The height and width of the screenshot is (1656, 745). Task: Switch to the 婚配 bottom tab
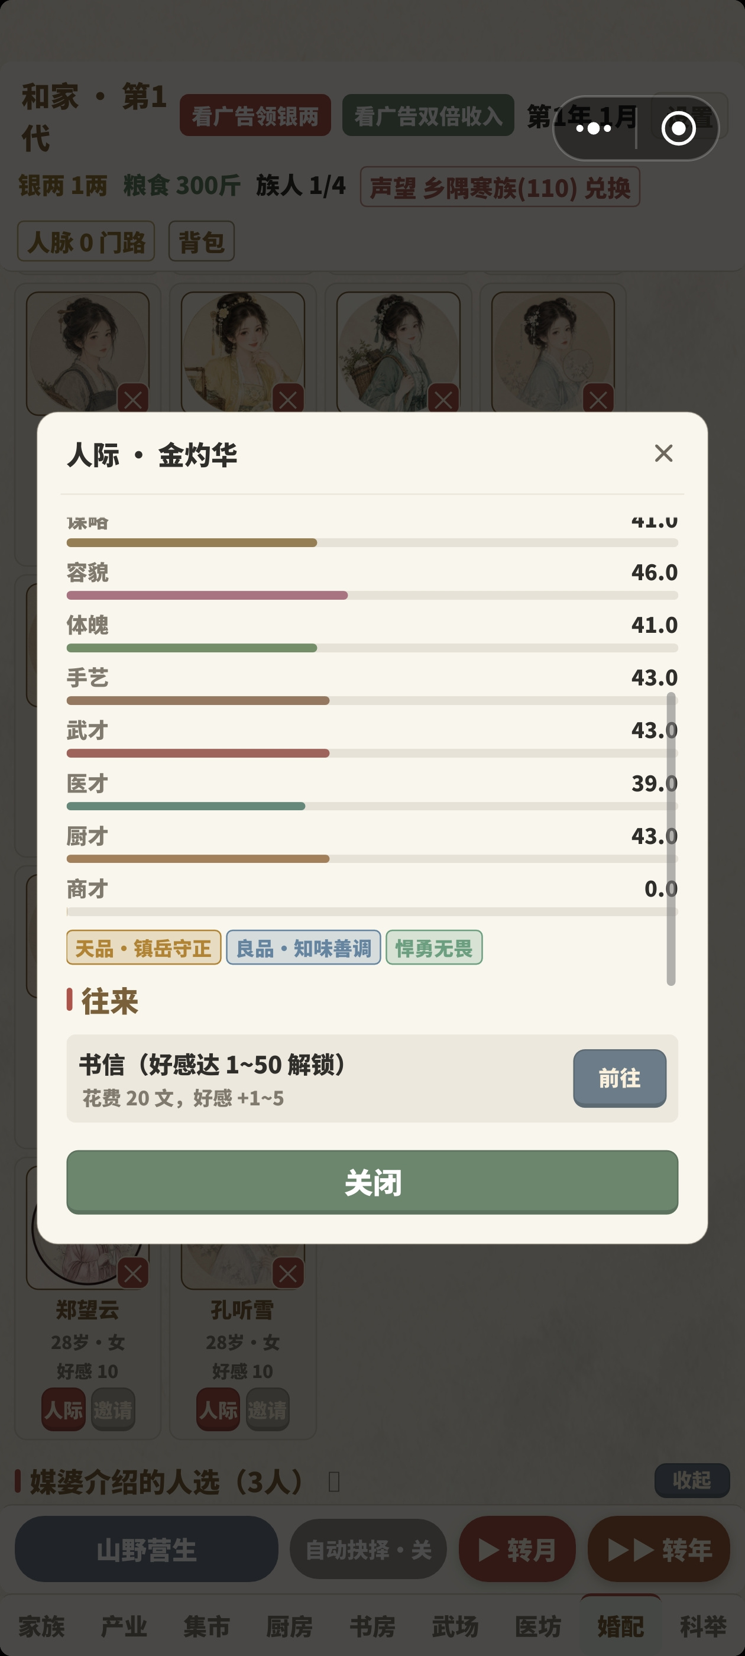click(620, 1626)
